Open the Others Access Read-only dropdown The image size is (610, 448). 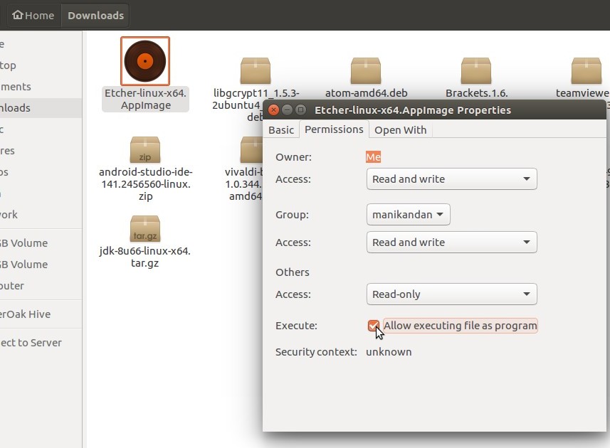[452, 294]
